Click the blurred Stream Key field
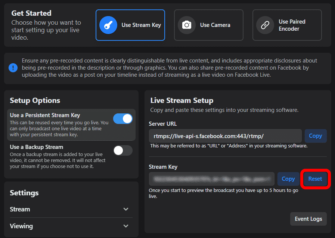The width and height of the screenshot is (335, 238). pyautogui.click(x=211, y=179)
